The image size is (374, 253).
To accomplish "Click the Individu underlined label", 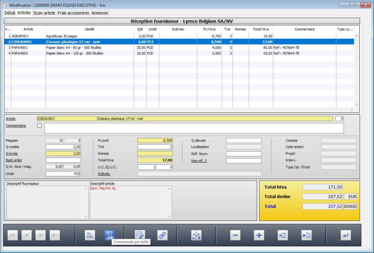I will click(x=104, y=174).
